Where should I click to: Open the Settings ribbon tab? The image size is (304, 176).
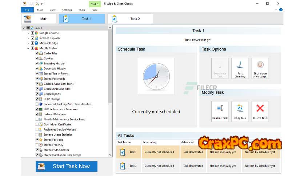[67, 10]
